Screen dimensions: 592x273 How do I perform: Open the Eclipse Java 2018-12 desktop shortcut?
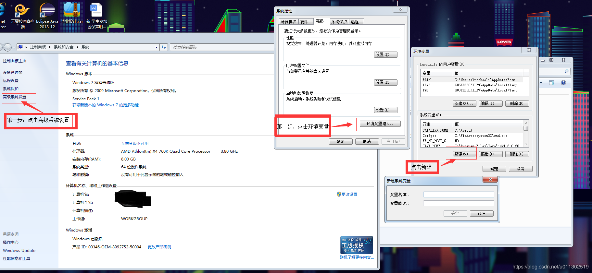47,16
